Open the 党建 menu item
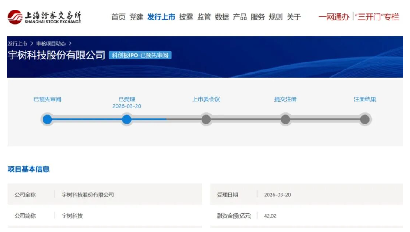This screenshot has height=232, width=410. [136, 17]
